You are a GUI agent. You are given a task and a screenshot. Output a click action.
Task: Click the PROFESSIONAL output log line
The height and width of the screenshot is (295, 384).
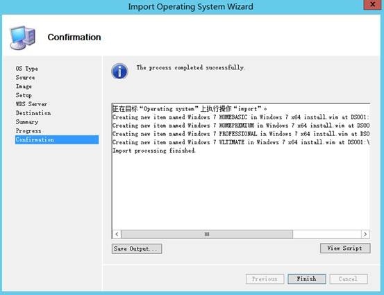click(x=241, y=134)
